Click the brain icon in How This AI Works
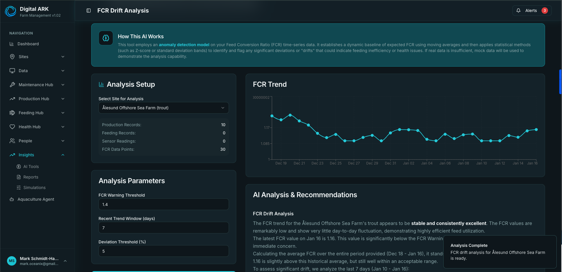 [106, 38]
